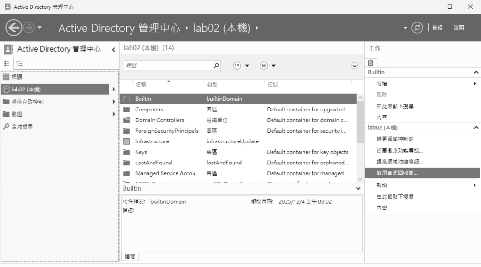Open dropdown arrow left of refresh
Image resolution: width=481 pixels, height=267 pixels.
click(405, 28)
